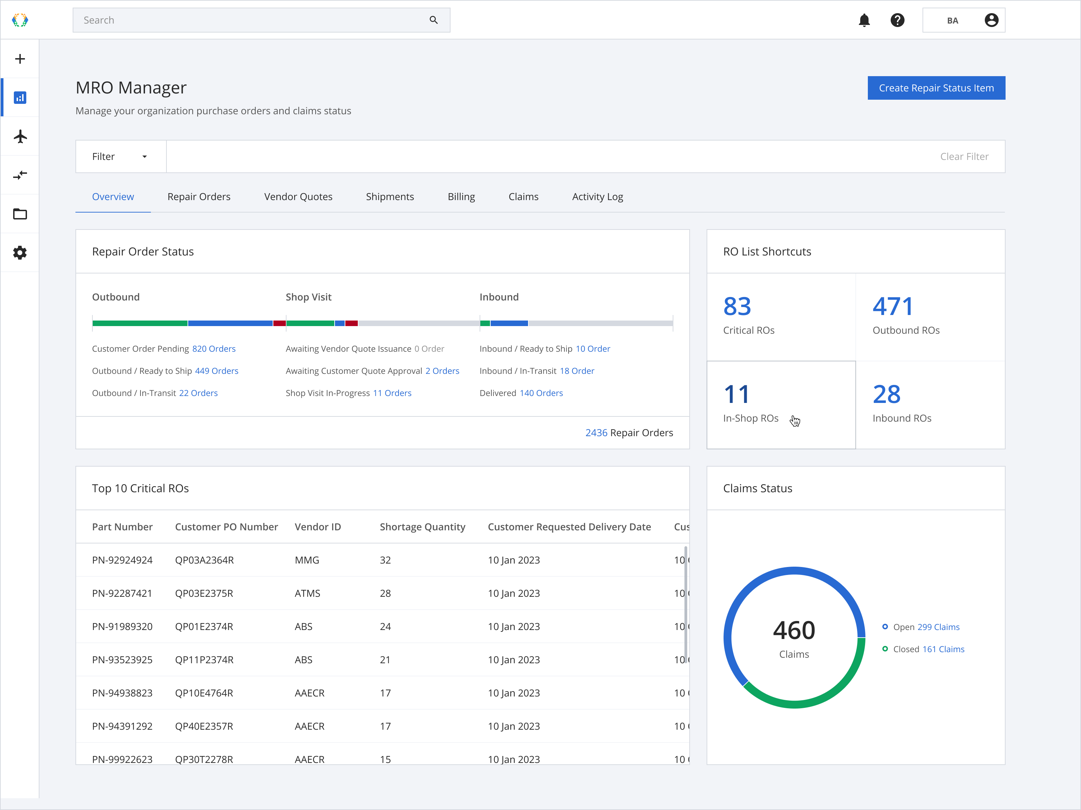This screenshot has height=810, width=1081.
Task: Sort by Shortage Quantity column header
Action: [422, 527]
